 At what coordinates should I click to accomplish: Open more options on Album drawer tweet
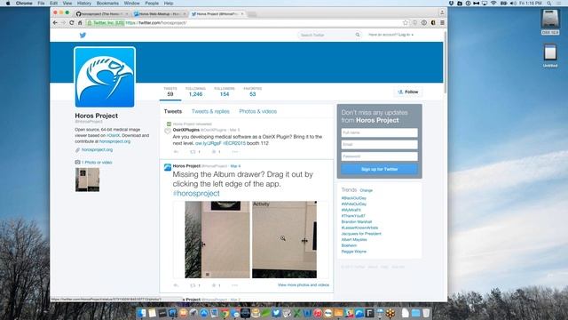[234, 285]
